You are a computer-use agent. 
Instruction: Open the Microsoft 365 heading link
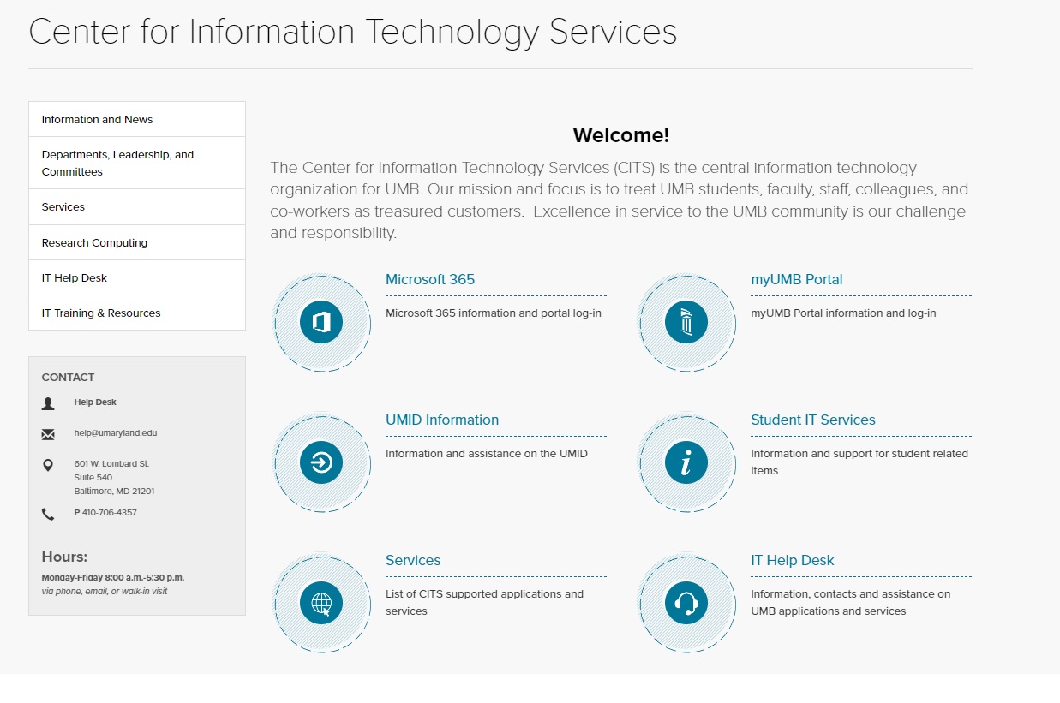point(430,280)
